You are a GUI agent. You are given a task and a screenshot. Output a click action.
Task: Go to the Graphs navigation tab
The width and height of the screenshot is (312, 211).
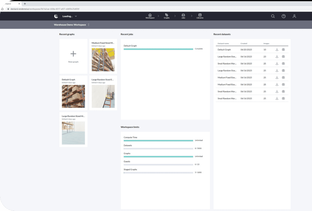tap(166, 16)
